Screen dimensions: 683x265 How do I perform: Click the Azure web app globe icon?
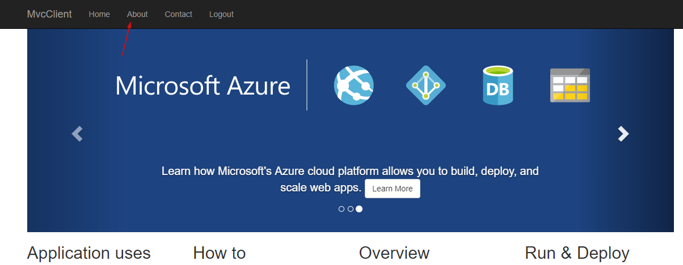point(354,85)
